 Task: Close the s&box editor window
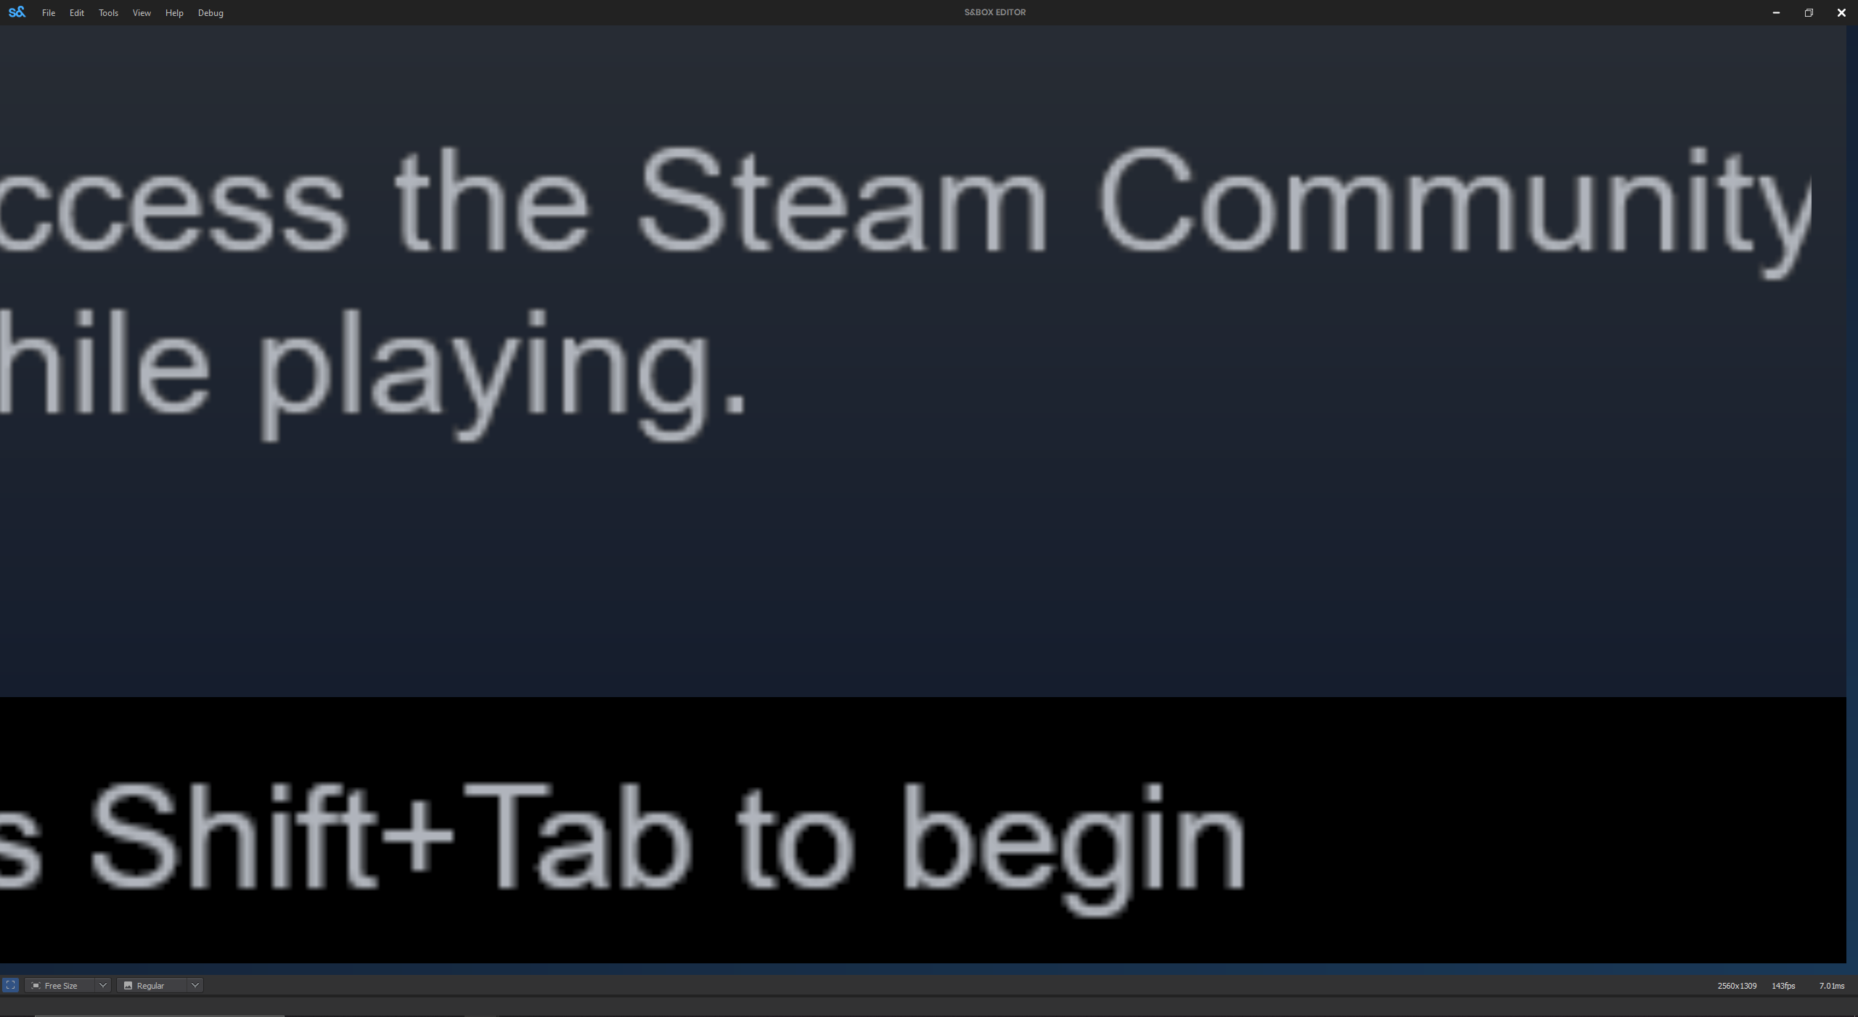1841,12
